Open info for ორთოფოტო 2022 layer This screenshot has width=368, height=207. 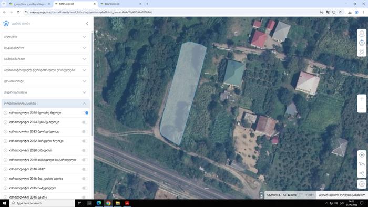pos(5,141)
